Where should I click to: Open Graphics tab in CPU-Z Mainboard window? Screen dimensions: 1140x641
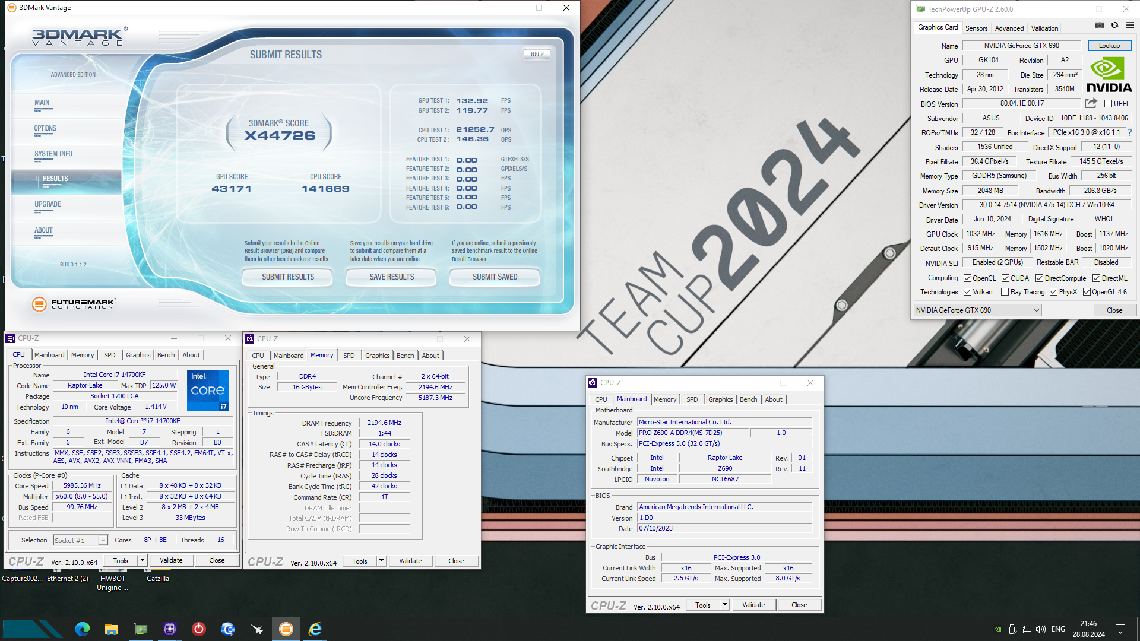[x=721, y=399]
